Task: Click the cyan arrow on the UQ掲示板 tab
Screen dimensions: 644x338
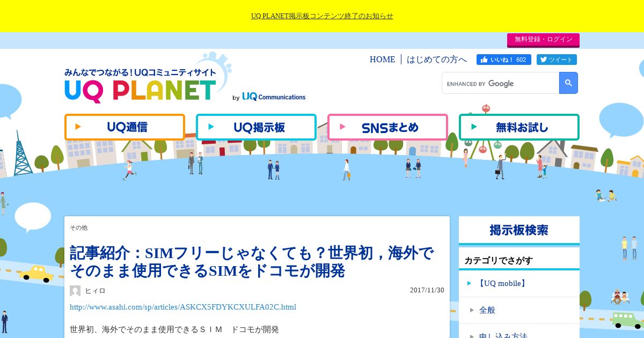Action: coord(211,127)
